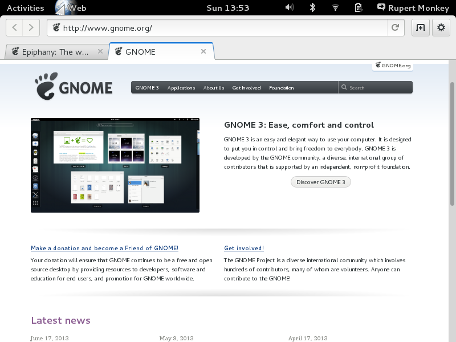Click the Discover GNOME 3 button
This screenshot has width=456, height=342.
point(321,182)
